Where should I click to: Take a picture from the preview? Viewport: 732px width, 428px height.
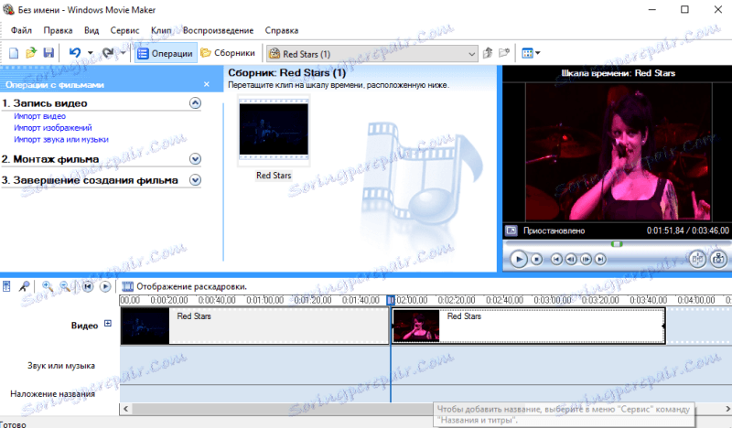click(x=718, y=259)
